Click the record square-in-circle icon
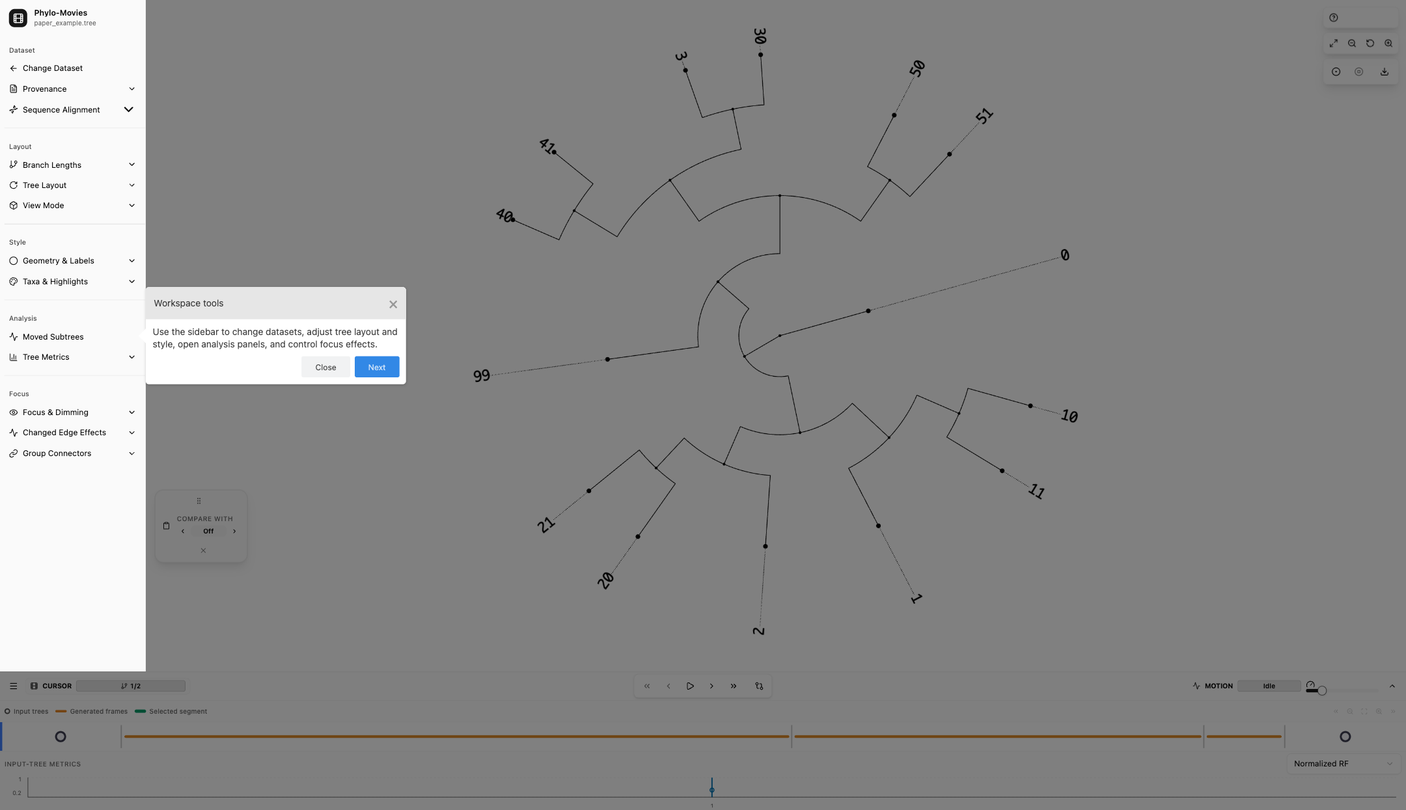The width and height of the screenshot is (1406, 810). (1358, 72)
